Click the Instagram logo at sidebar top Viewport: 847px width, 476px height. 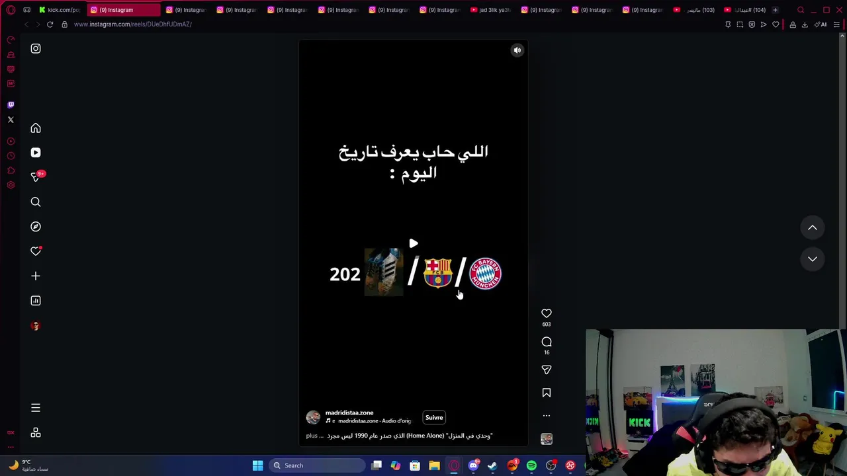click(x=36, y=49)
